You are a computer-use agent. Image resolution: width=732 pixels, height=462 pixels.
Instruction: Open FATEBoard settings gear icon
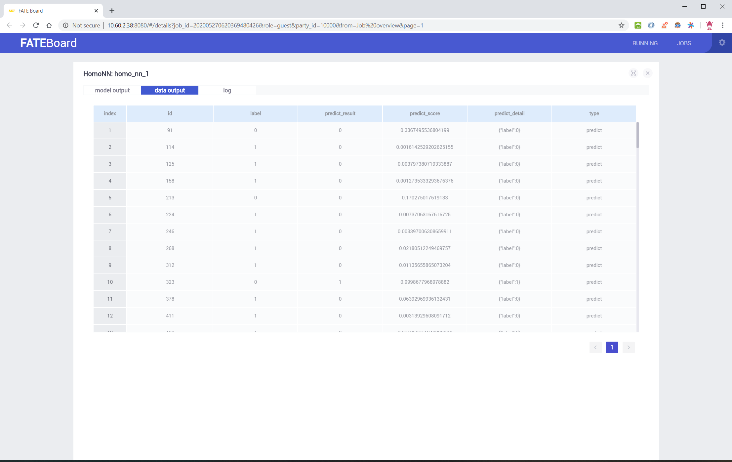(722, 42)
